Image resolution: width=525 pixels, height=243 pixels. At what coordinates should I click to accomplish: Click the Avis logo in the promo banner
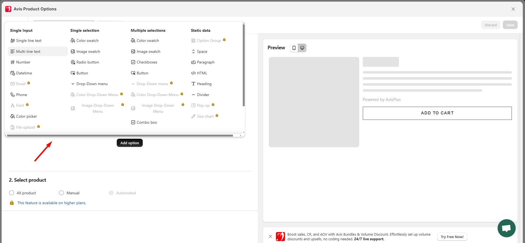pyautogui.click(x=280, y=237)
